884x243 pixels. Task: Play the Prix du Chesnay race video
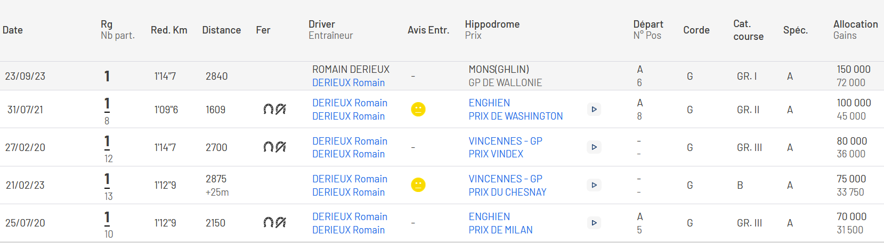tap(594, 185)
